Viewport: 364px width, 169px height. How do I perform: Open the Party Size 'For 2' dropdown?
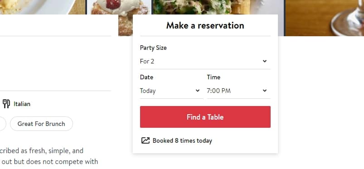(x=205, y=61)
